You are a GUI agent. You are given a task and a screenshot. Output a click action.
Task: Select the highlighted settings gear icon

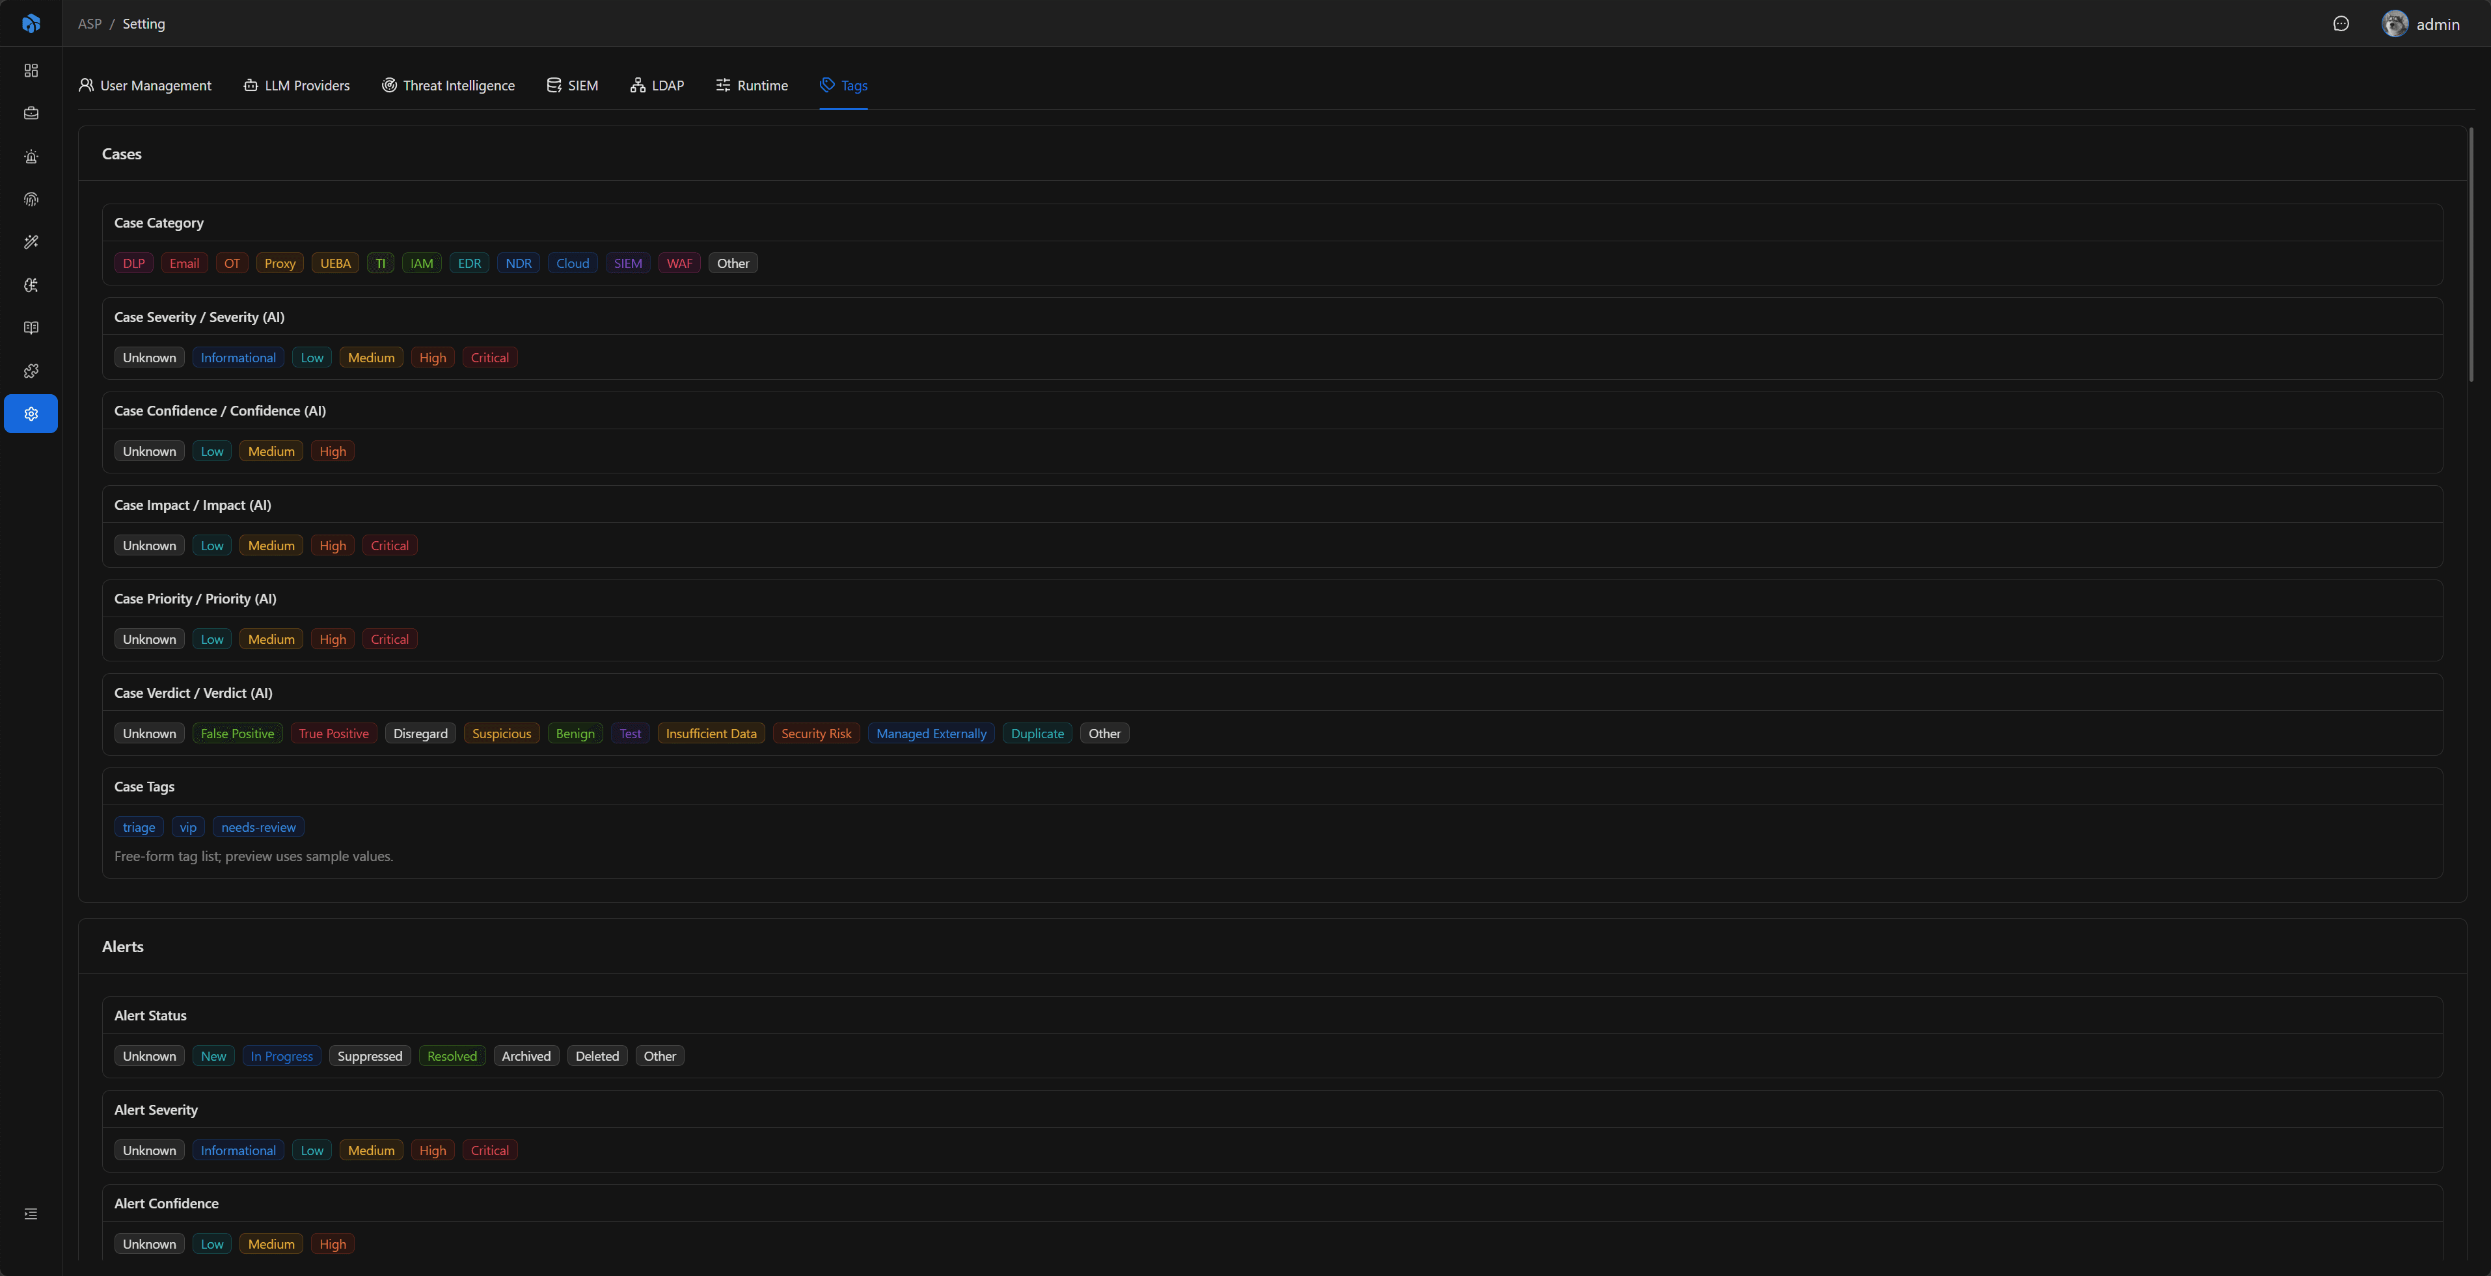point(31,414)
